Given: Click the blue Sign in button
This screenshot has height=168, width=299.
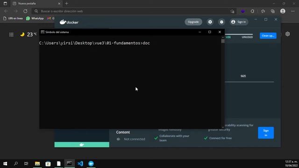Looking at the screenshot, I should coord(266,133).
